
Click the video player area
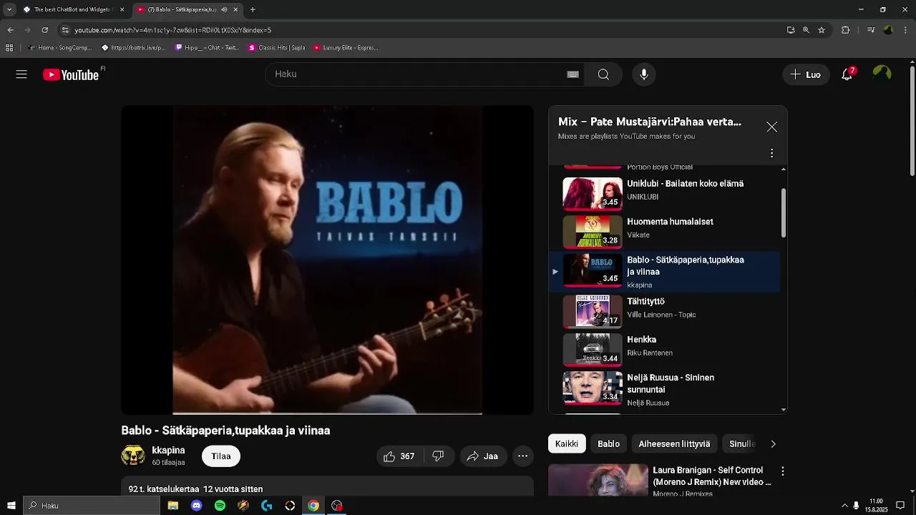tap(327, 260)
